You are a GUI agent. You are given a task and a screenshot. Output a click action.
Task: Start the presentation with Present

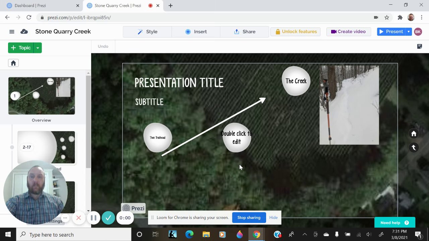[x=391, y=31]
